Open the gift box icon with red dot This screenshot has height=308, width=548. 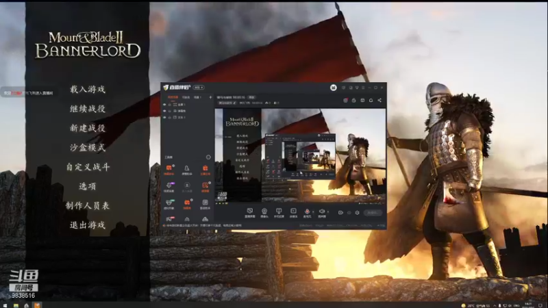point(345,100)
